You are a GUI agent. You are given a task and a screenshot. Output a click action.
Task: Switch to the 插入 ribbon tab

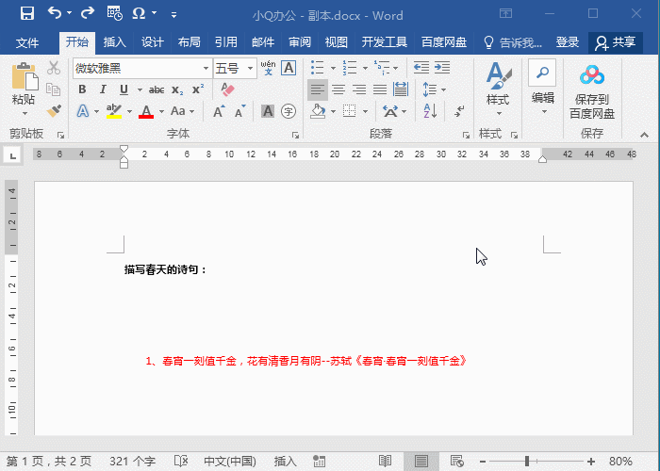(x=115, y=42)
